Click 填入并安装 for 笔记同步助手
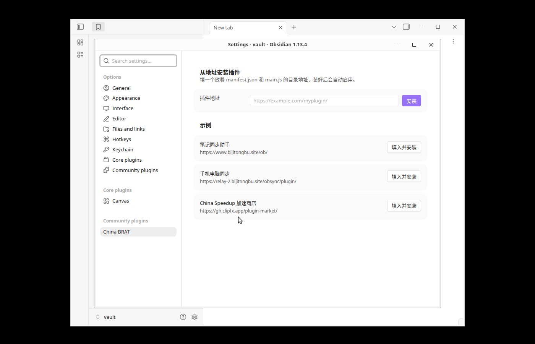 click(404, 148)
